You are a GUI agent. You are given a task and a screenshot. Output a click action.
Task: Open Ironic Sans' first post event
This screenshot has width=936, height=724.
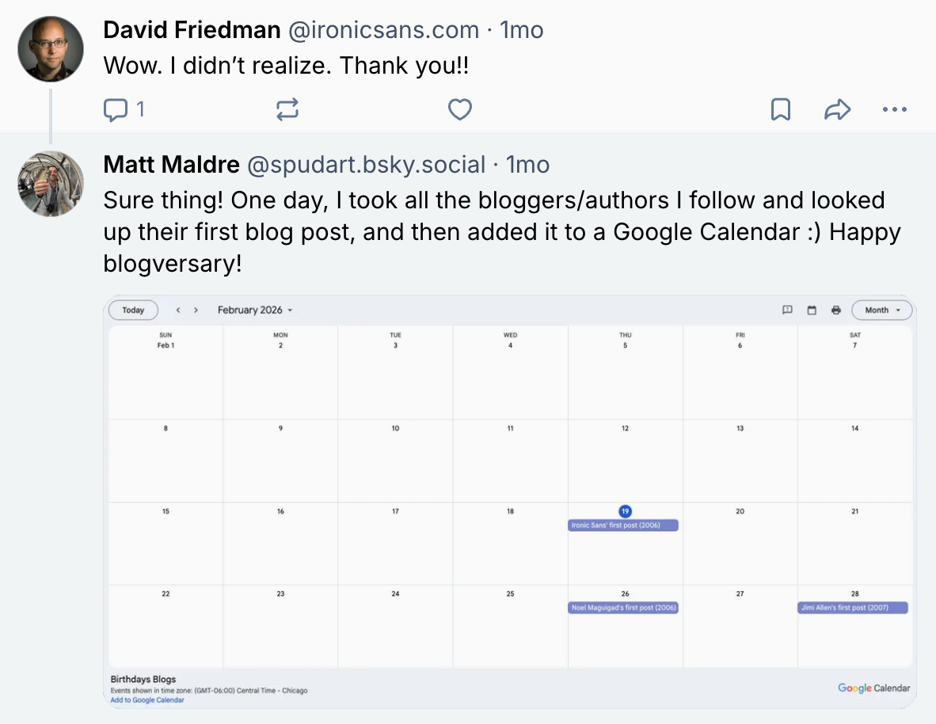[x=623, y=525]
